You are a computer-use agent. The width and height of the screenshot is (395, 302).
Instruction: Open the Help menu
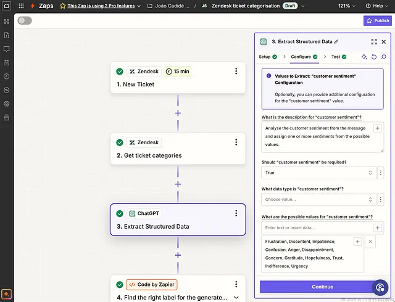tap(377, 6)
